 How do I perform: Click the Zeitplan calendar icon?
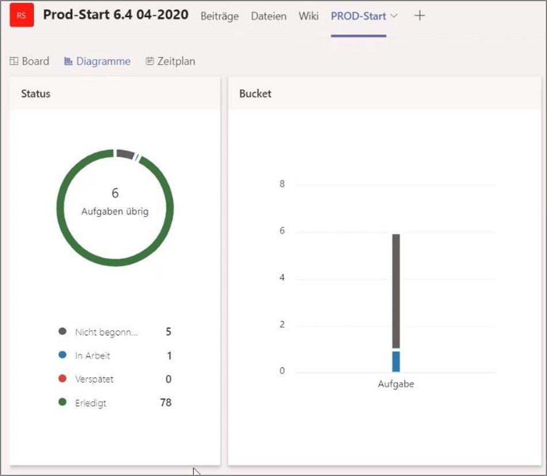click(x=150, y=61)
